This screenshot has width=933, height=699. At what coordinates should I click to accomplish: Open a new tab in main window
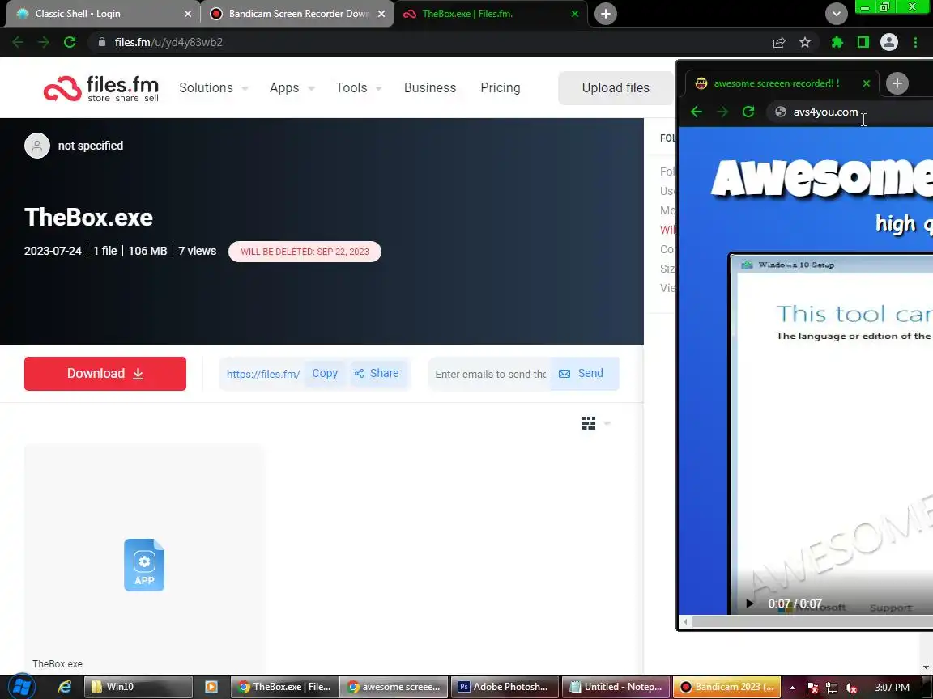(605, 14)
